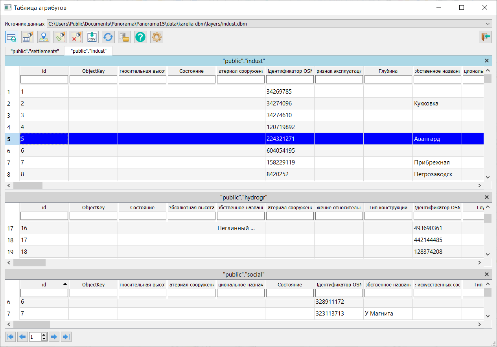Image resolution: width=497 pixels, height=347 pixels.
Task: Click the id filter field in the indust table
Action: (x=44, y=79)
